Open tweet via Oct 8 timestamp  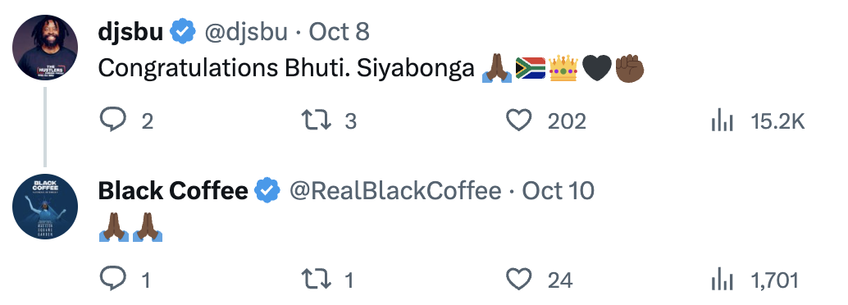339,33
